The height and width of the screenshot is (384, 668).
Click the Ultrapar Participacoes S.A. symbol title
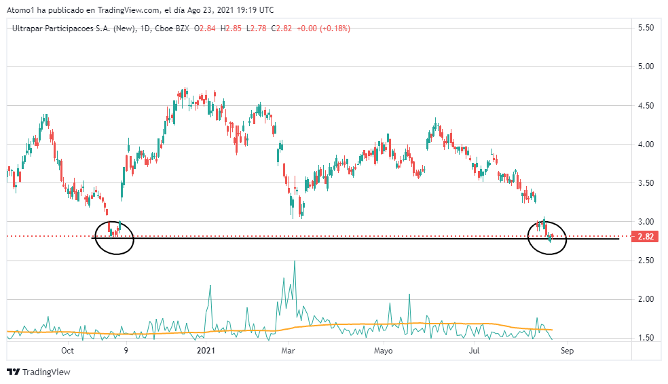tap(75, 28)
